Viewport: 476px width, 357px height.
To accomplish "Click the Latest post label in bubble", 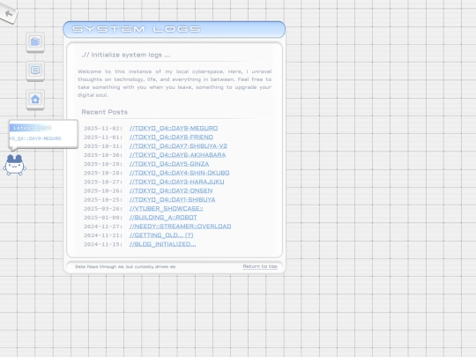I will coord(33,128).
